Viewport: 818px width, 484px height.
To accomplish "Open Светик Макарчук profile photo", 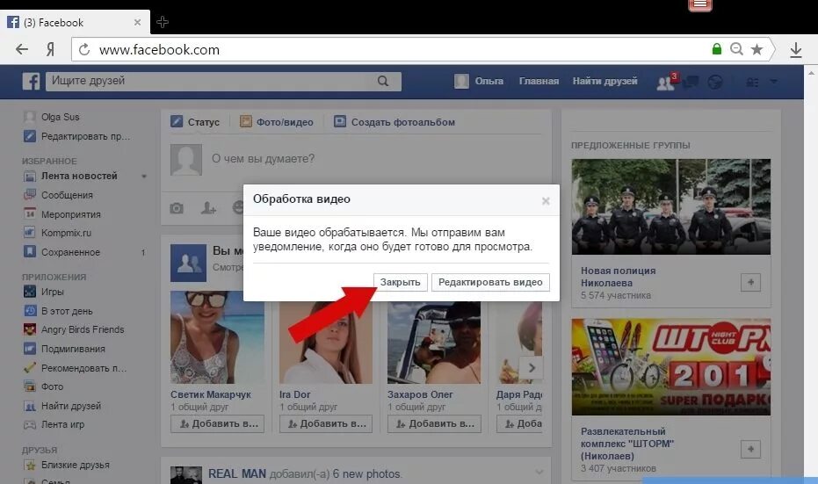I will [217, 337].
